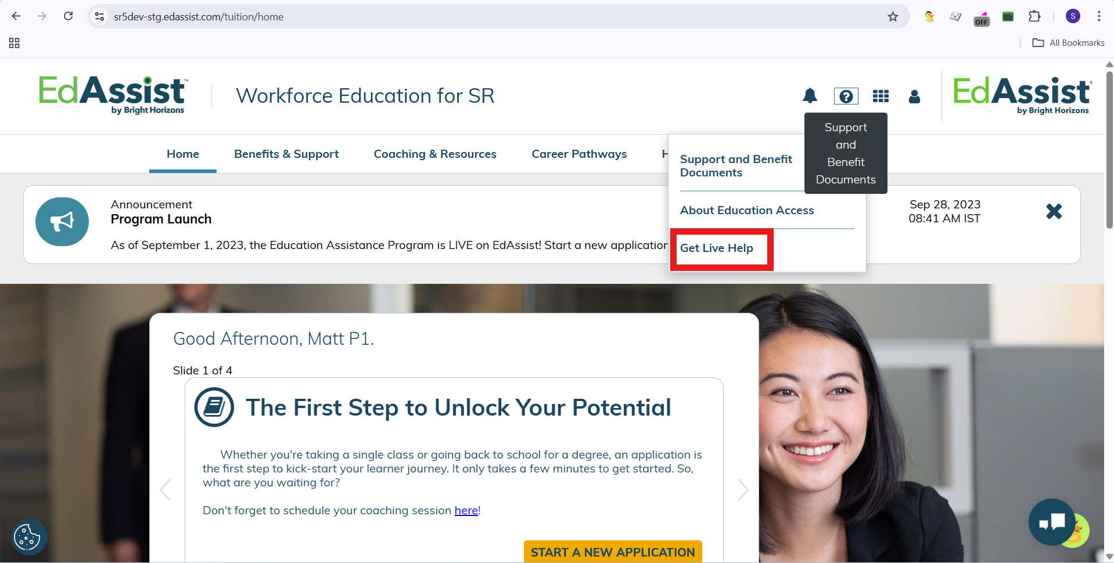Screen dimensions: 1114x563
Task: Open the live chat bubble button
Action: pyautogui.click(x=1052, y=522)
